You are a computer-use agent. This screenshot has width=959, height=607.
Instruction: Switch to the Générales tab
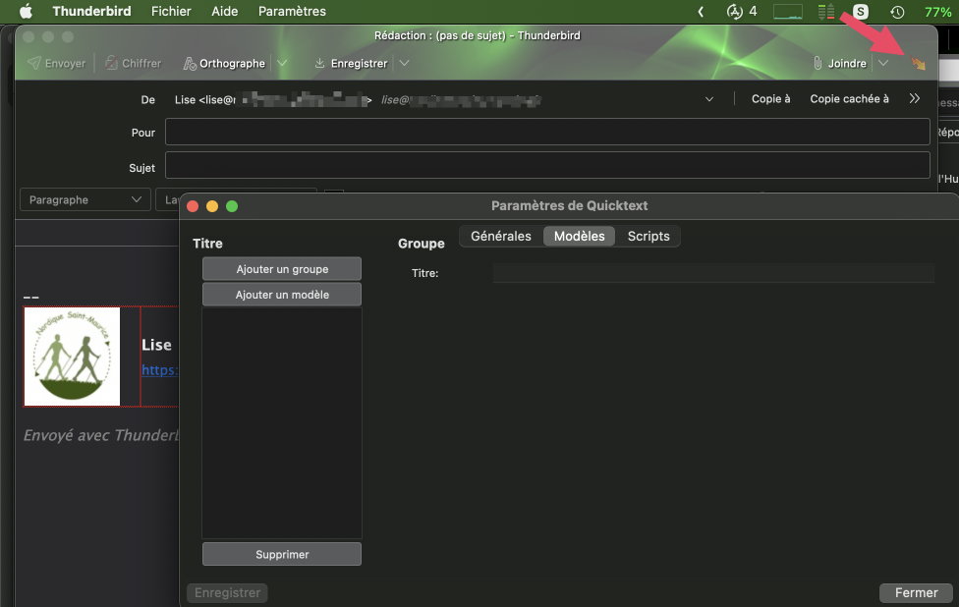[501, 237]
